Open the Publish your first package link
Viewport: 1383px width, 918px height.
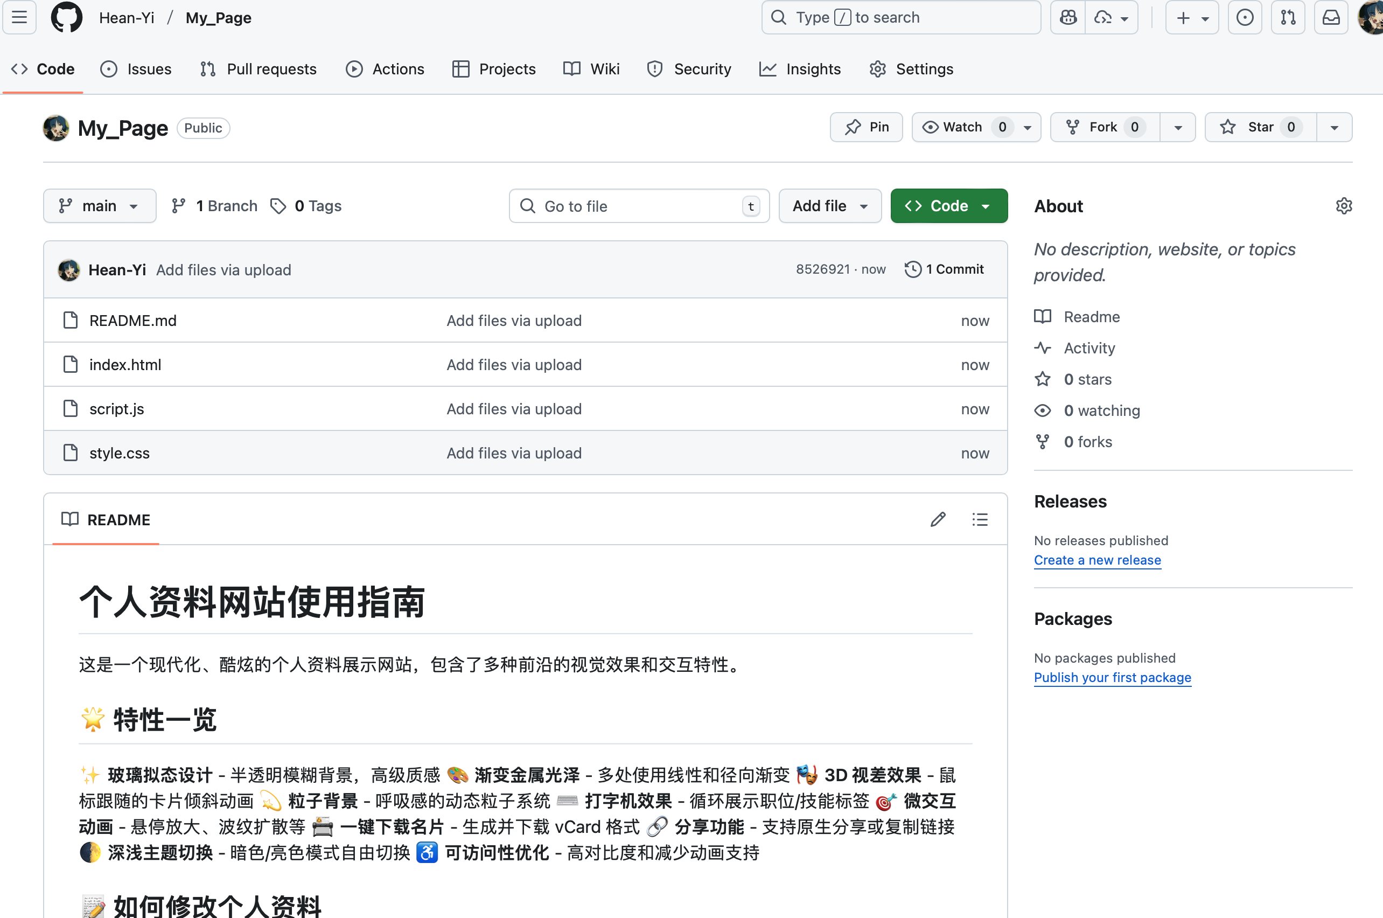pyautogui.click(x=1112, y=677)
